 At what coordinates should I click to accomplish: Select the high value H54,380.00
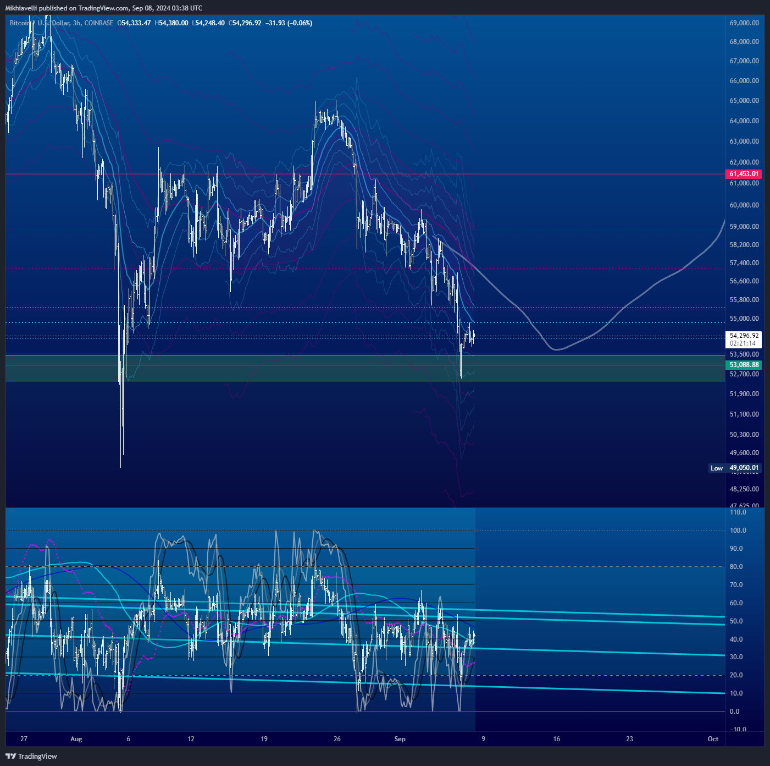pyautogui.click(x=171, y=23)
